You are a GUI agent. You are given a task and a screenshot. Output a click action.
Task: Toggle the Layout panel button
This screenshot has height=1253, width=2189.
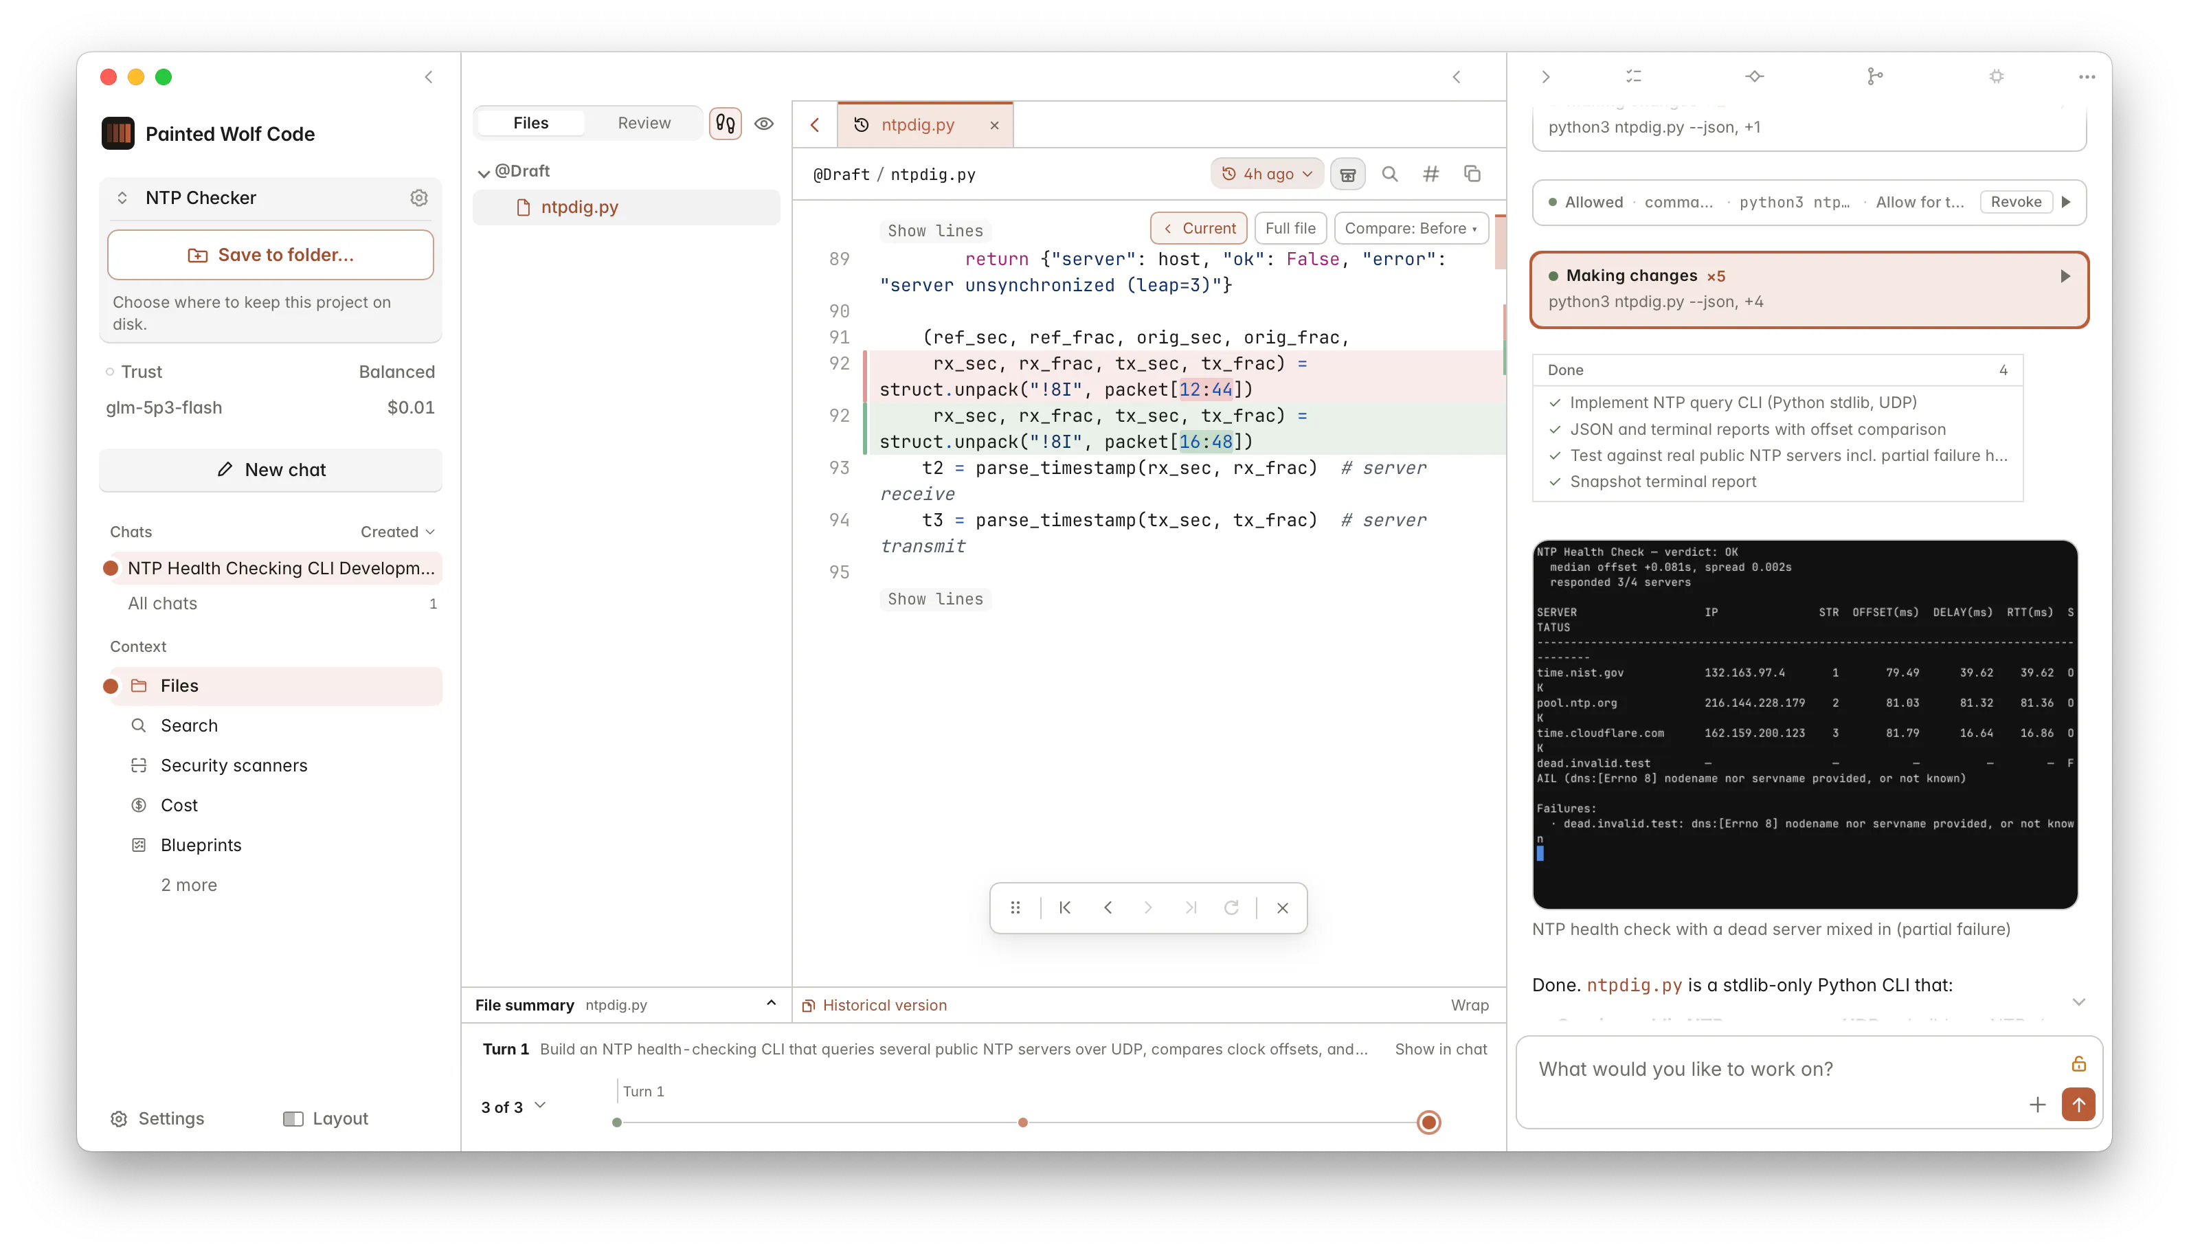click(x=325, y=1118)
